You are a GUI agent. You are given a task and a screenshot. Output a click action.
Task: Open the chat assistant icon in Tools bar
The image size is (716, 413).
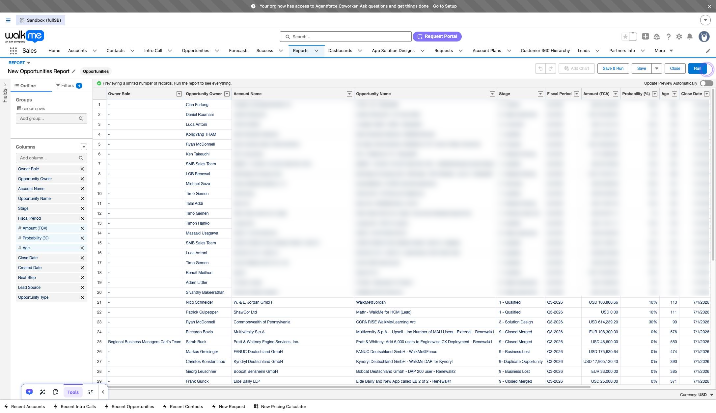coord(29,392)
